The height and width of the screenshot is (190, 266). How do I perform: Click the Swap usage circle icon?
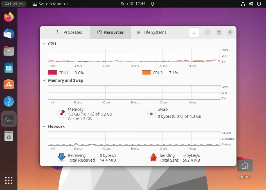(152, 114)
